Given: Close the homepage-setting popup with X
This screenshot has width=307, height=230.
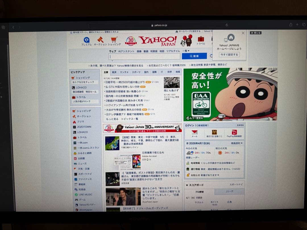Looking at the screenshot, I should [243, 33].
